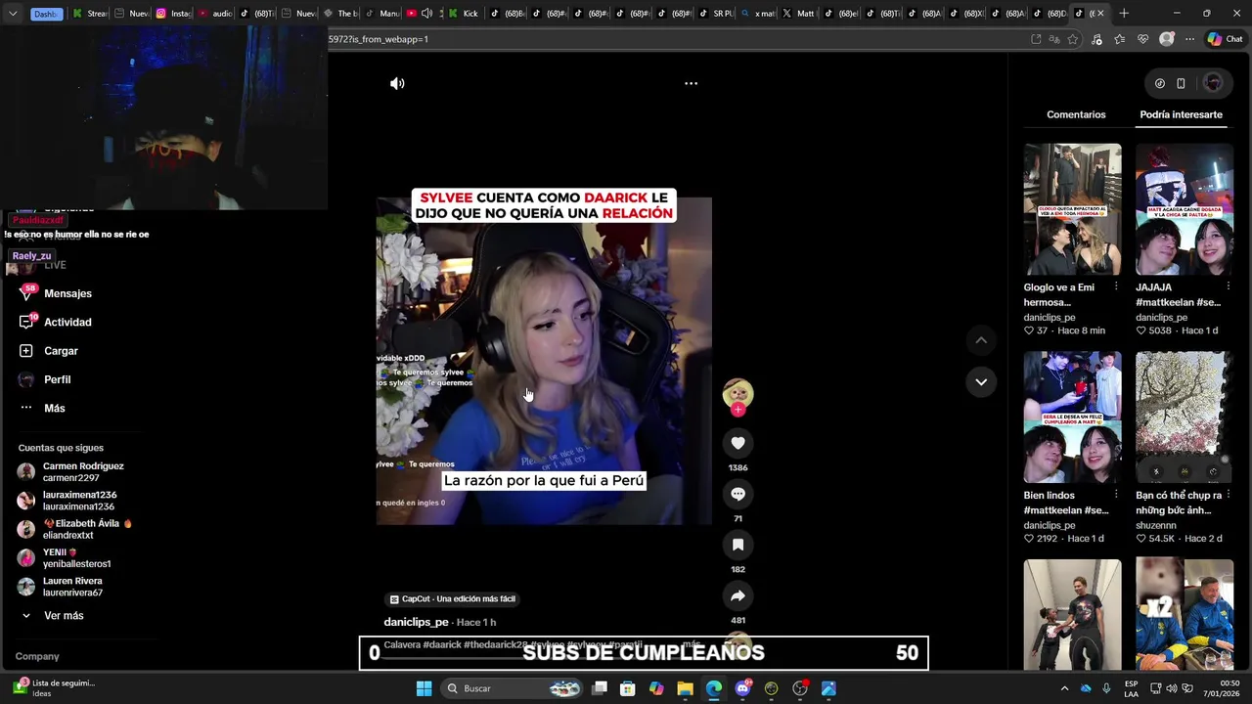Click the Company footer heading

pyautogui.click(x=37, y=656)
